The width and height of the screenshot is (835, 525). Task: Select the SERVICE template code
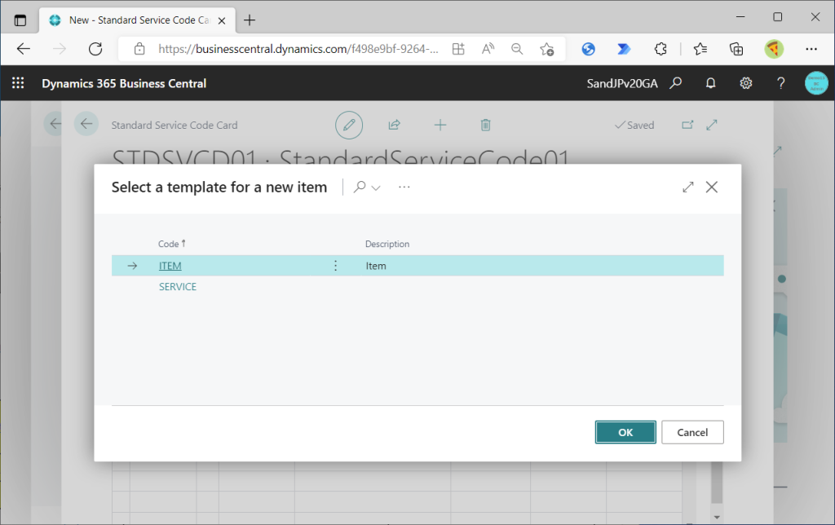coord(178,287)
